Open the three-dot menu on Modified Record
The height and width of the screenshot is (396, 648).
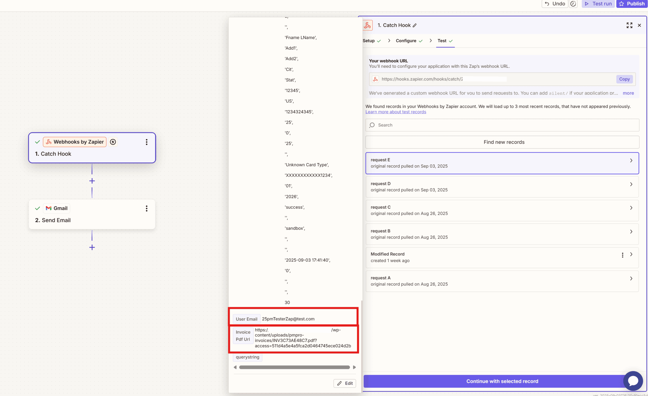click(622, 255)
